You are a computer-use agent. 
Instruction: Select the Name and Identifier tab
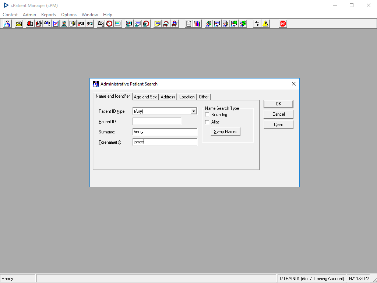pos(113,96)
